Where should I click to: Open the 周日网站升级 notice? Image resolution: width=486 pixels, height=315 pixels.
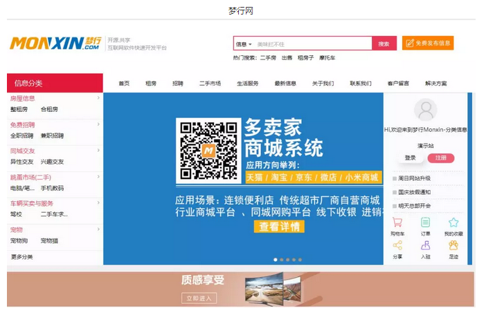pyautogui.click(x=414, y=178)
